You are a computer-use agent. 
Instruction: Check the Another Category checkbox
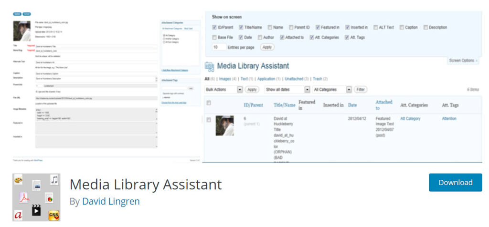click(164, 39)
